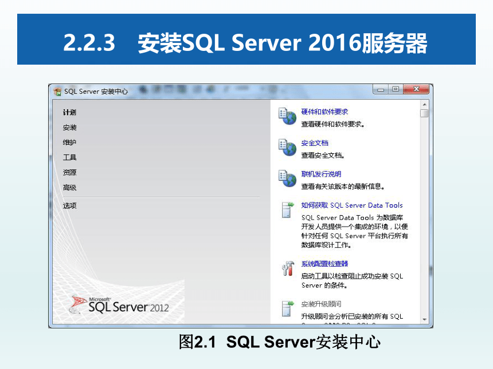493x369 pixels.
Task: Open the 安全文档 link
Action: tap(315, 143)
